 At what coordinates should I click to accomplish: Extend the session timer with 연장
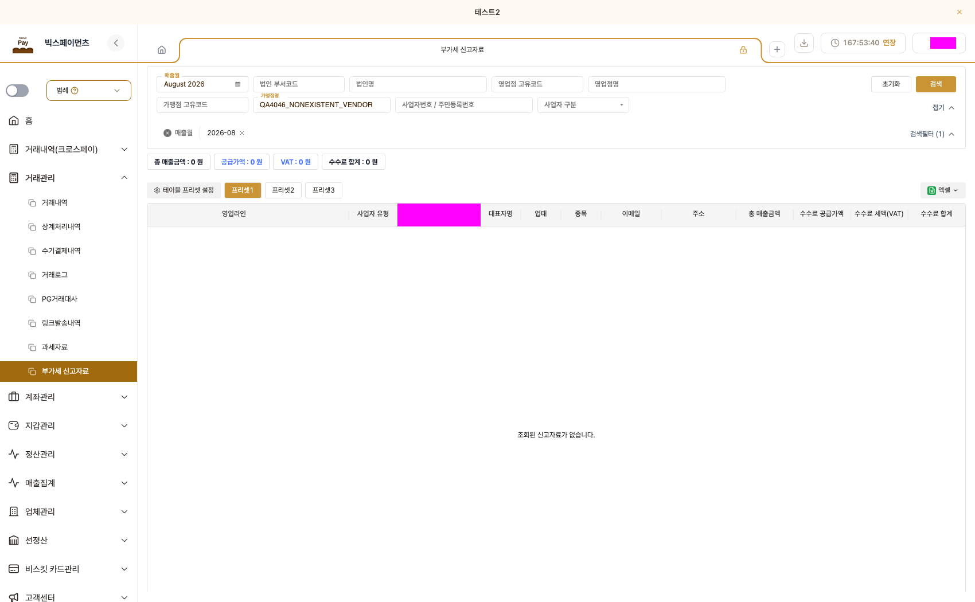889,43
